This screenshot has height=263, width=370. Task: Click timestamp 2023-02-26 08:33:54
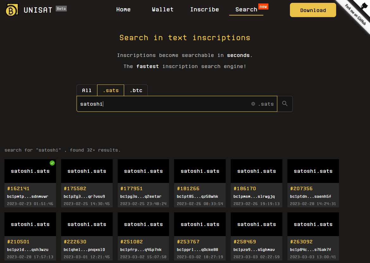(x=200, y=204)
